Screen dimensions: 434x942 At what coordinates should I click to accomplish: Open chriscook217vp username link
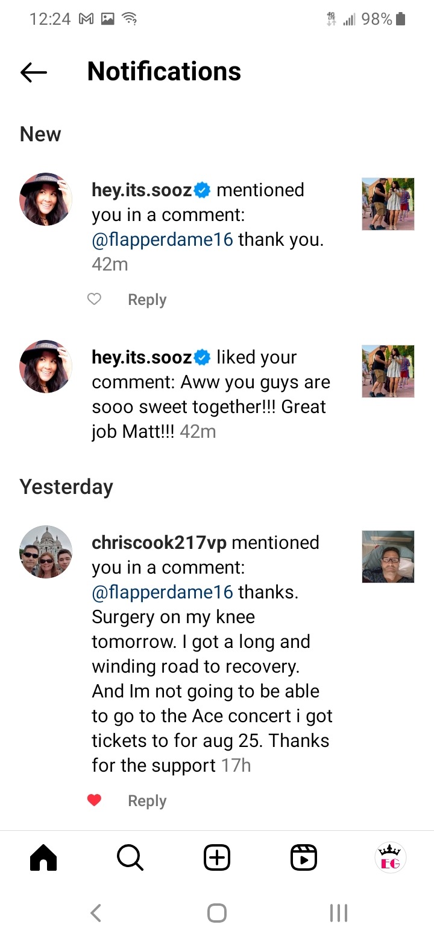(x=159, y=543)
